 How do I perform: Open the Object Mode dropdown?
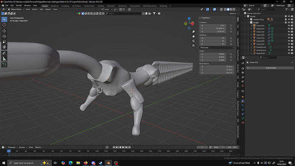16,9
